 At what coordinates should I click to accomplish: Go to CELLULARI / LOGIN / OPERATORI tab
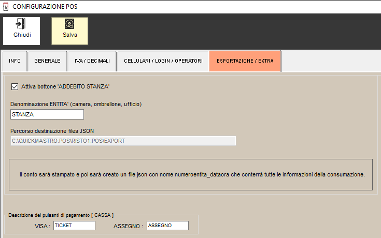point(163,61)
